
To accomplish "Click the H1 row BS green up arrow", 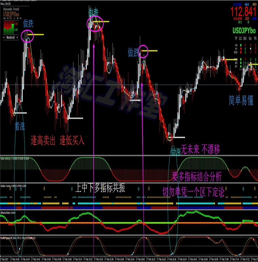I will coord(245,49).
